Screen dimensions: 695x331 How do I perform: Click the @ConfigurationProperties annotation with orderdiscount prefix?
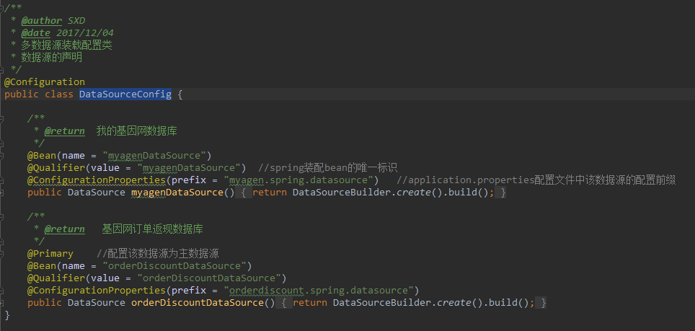coord(97,291)
